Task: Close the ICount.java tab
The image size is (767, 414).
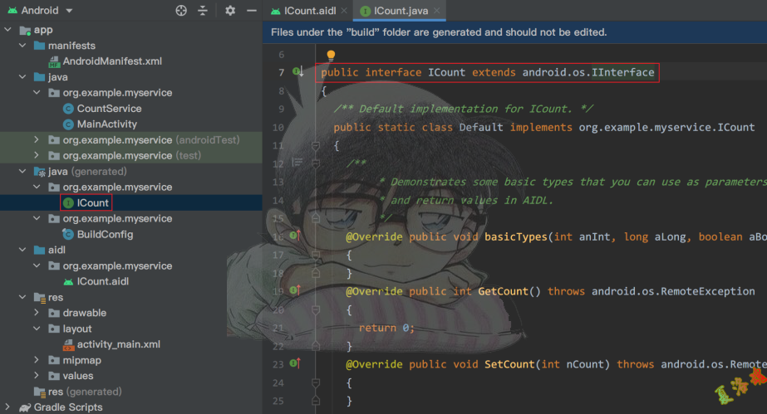Action: pyautogui.click(x=436, y=11)
